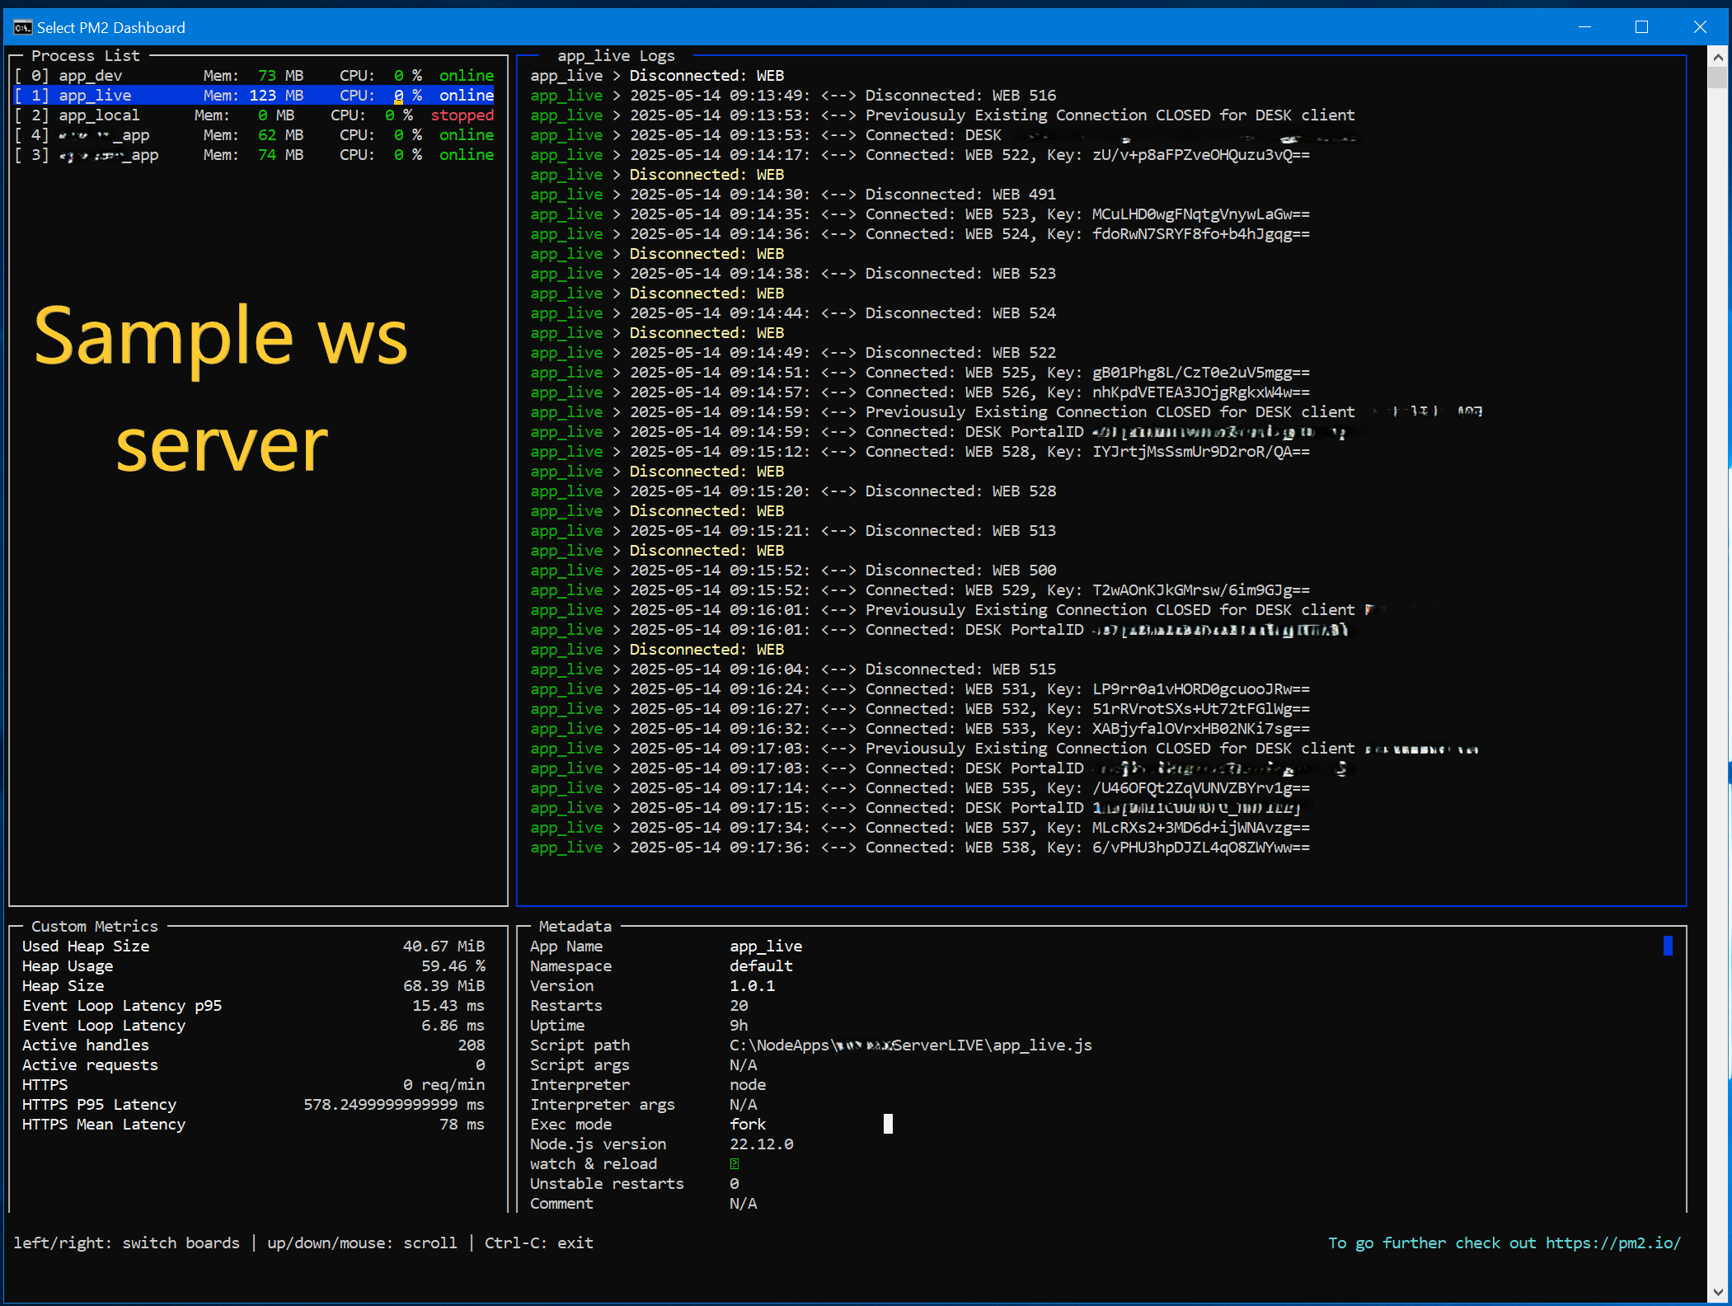
Task: Click the blue metadata scroll indicator
Action: [1668, 946]
